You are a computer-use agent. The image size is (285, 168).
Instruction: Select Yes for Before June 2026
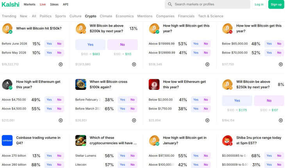point(49,44)
